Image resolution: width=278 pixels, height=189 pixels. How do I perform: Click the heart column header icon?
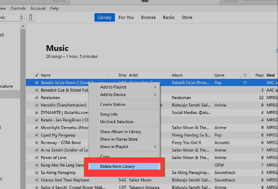(x=245, y=75)
